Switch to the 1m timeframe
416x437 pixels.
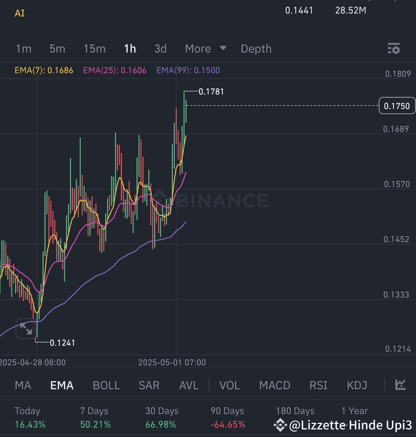point(24,49)
